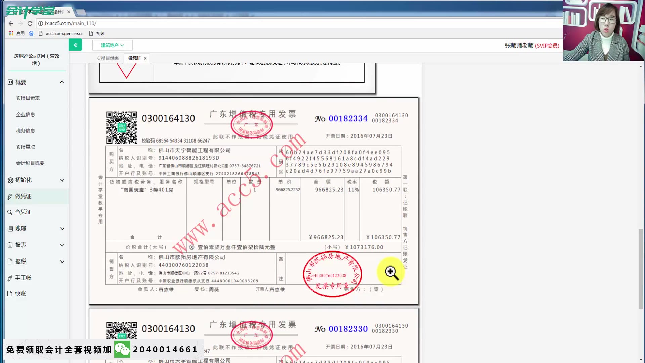Switch to the 实操目录表 tab
The image size is (645, 363).
pos(108,58)
